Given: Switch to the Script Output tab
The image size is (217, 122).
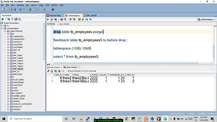Looking at the screenshot, I should pos(54,67).
